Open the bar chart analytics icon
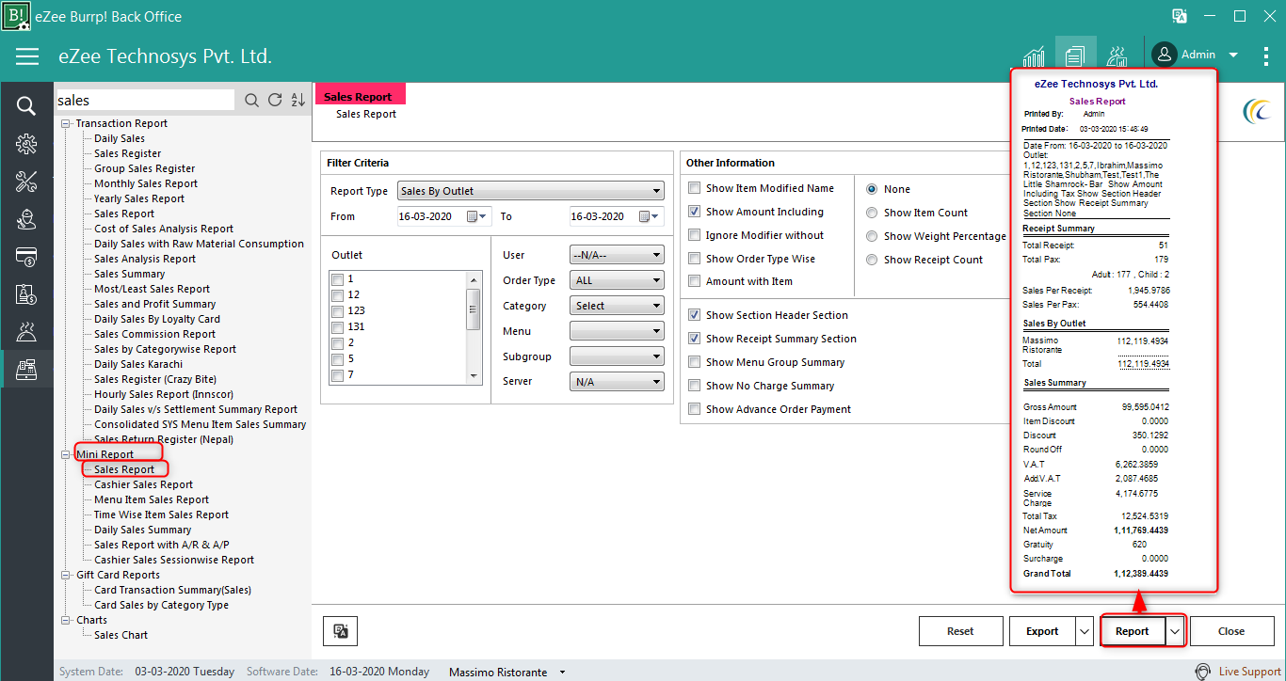Image resolution: width=1286 pixels, height=681 pixels. (1034, 56)
